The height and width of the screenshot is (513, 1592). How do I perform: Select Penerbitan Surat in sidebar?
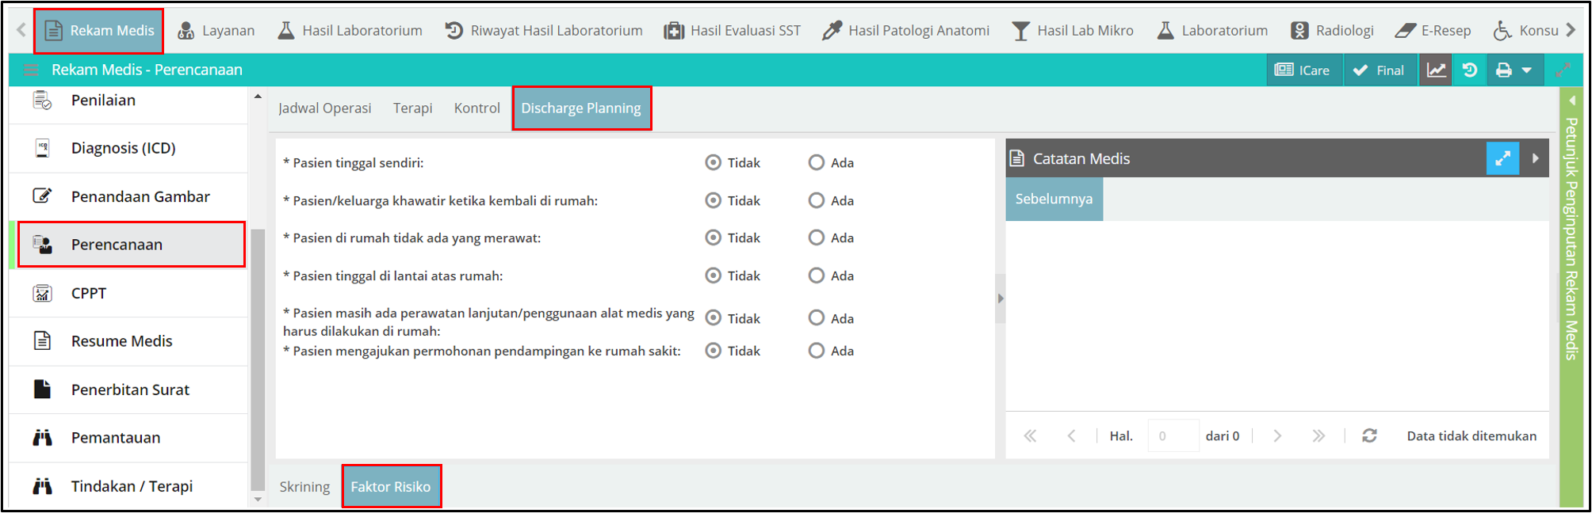(128, 389)
